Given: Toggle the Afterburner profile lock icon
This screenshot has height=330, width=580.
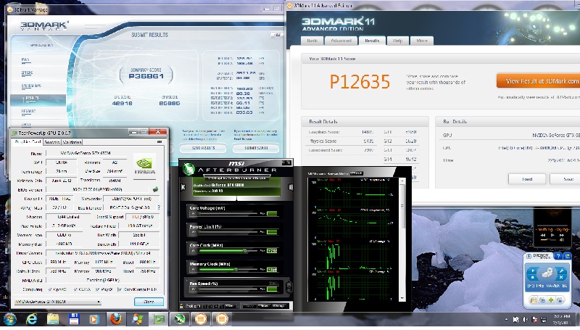Looking at the screenshot, I should pyautogui.click(x=182, y=306).
